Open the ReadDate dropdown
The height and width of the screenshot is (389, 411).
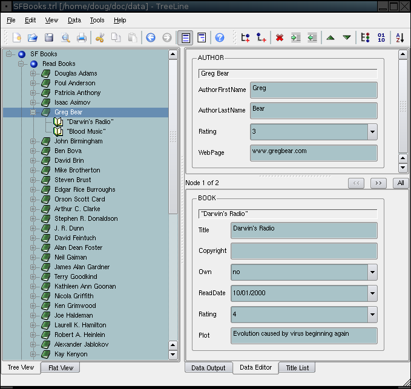(372, 293)
